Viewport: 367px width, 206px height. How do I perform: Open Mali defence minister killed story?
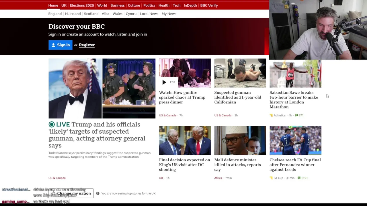pos(237,165)
